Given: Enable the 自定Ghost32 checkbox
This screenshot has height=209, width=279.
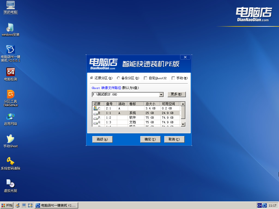Looking at the screenshot, I should (145, 78).
